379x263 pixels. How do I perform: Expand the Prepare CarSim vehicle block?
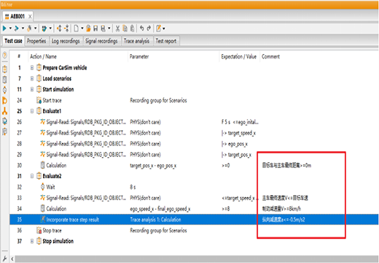point(32,68)
